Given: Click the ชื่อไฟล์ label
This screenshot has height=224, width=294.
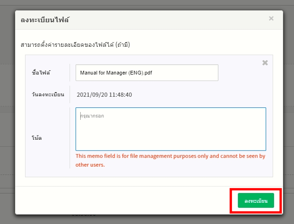Looking at the screenshot, I should 41,73.
